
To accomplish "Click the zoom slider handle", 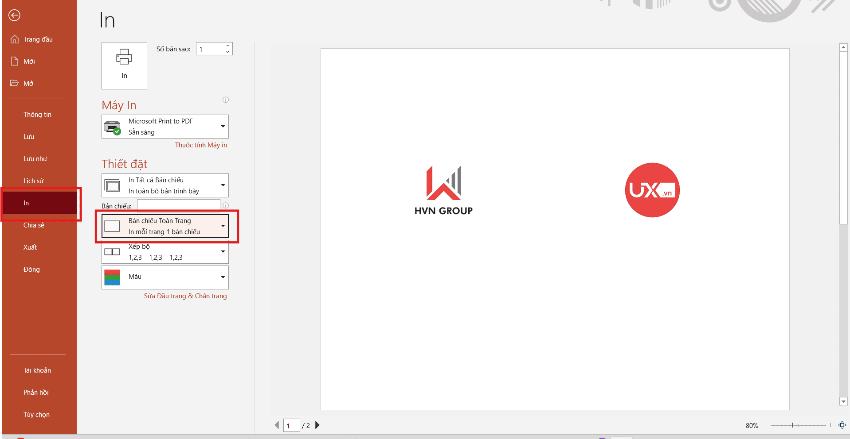I will (x=792, y=425).
